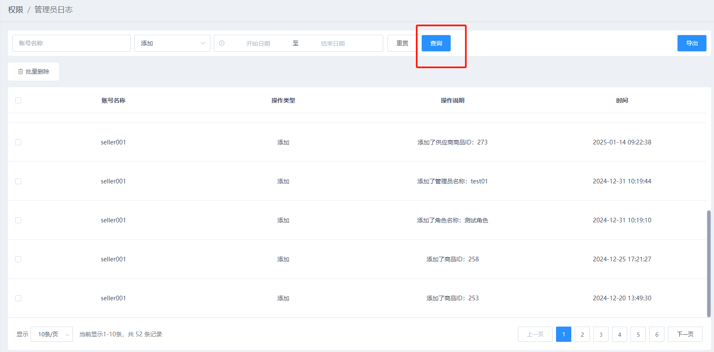Toggle the select-all checkbox in table header
714x352 pixels.
coord(18,100)
